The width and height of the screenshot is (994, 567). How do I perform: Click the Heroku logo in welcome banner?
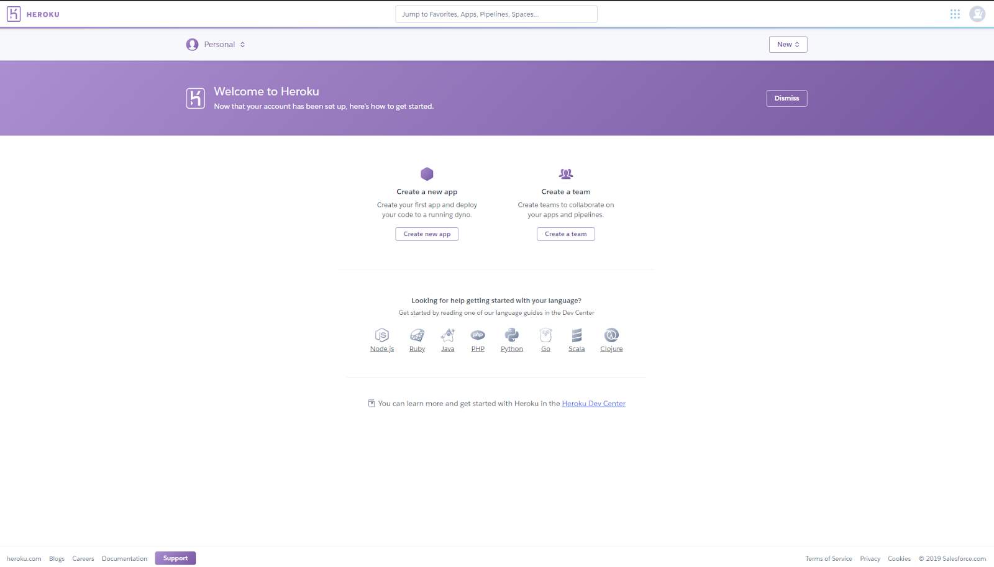(x=195, y=98)
